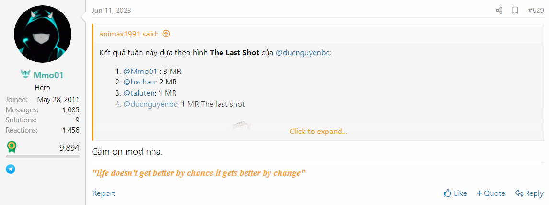Click the Jun 11, 2023 post date
549x205 pixels.
pyautogui.click(x=112, y=11)
